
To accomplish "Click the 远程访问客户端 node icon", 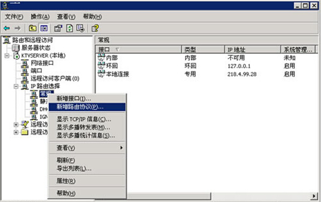I will pos(25,78).
